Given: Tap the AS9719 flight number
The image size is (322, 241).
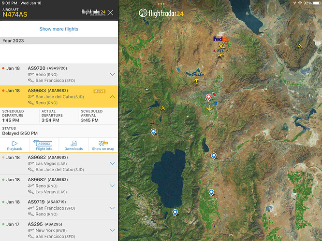Looking at the screenshot, I should point(36,202).
